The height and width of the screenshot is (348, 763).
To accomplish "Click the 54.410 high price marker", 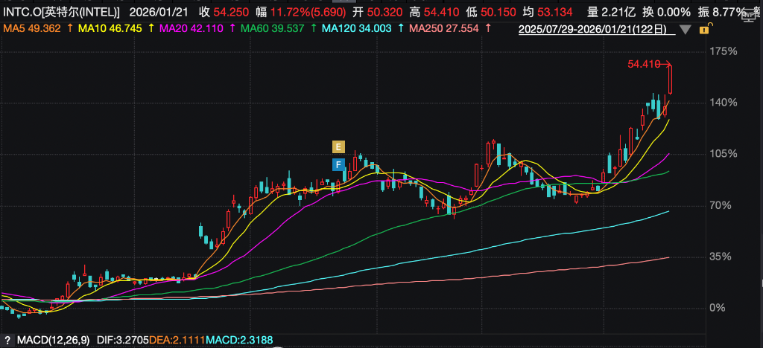I will 644,65.
